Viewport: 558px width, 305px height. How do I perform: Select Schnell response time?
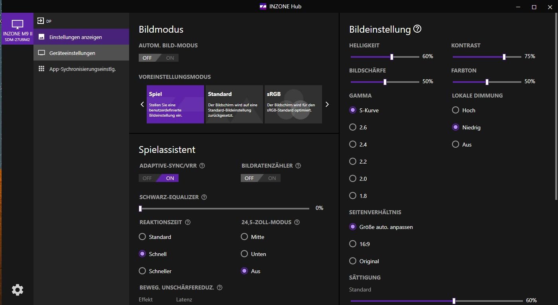(153, 254)
